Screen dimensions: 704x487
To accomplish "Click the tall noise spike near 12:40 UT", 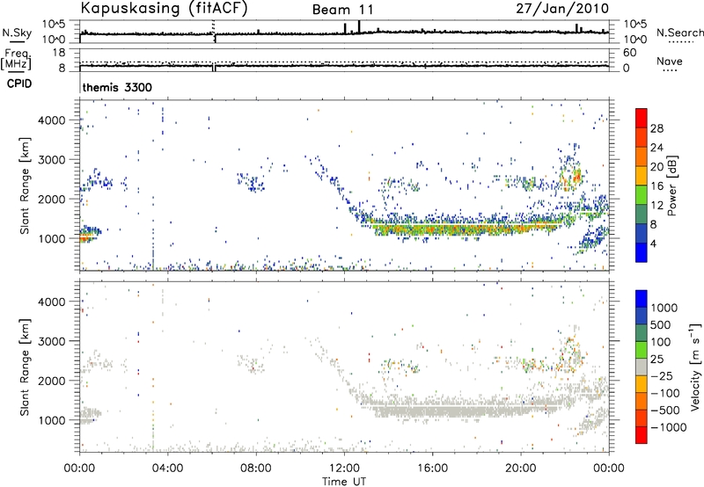I will click(359, 26).
